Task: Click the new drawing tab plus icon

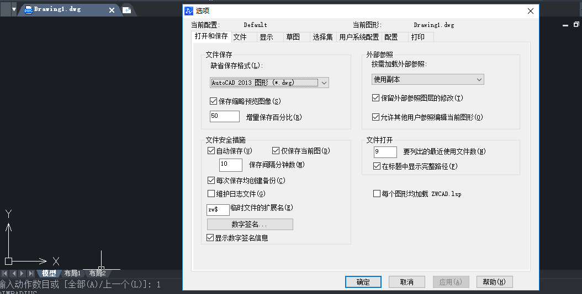Action: (x=126, y=10)
